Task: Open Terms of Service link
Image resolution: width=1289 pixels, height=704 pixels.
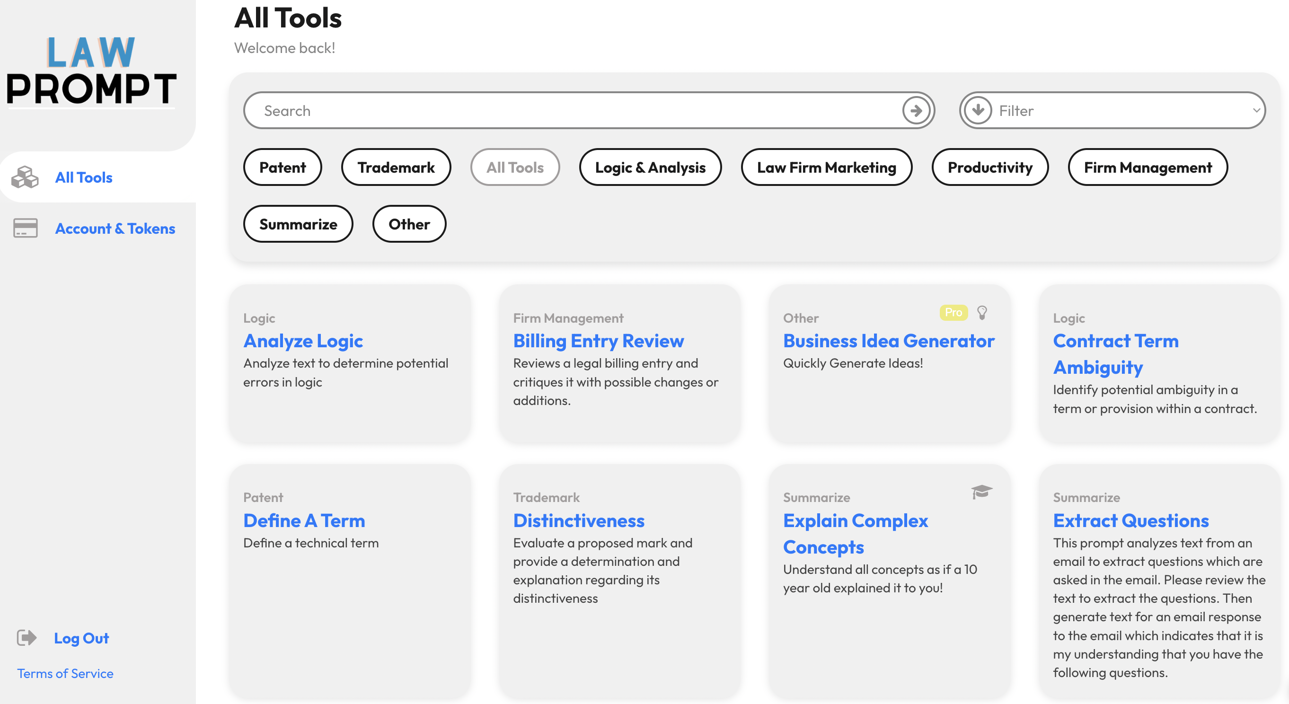Action: (65, 673)
